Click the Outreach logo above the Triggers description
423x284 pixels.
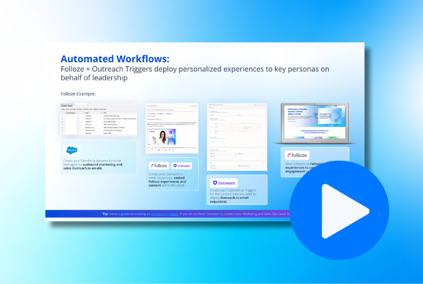(224, 182)
